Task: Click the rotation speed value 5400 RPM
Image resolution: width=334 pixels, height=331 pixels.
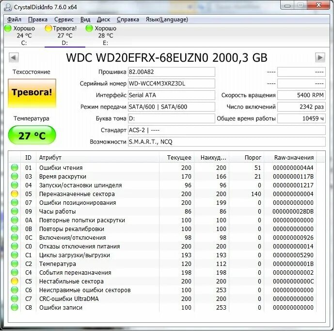Action: tap(302, 95)
